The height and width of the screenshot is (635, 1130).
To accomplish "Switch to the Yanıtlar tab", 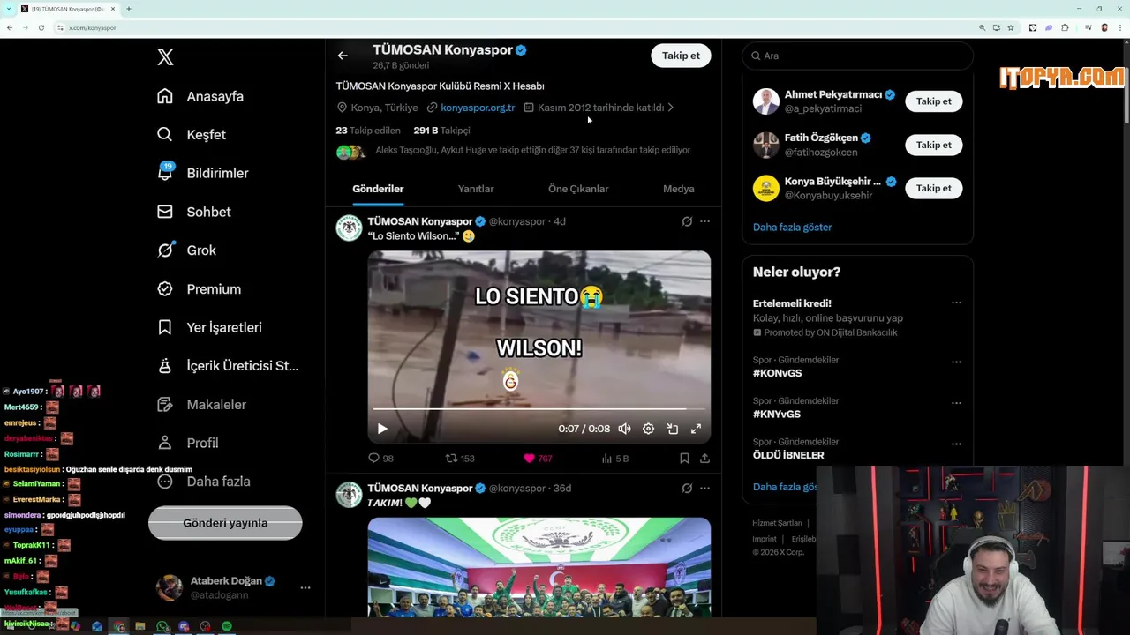I will click(x=476, y=189).
